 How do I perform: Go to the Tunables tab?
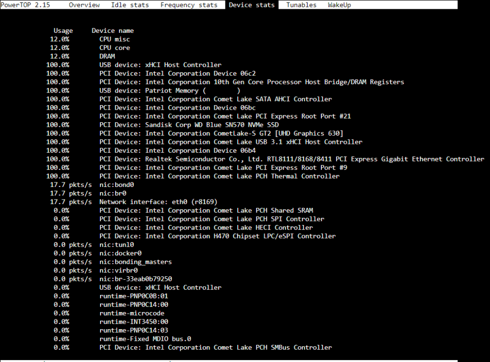pyautogui.click(x=301, y=5)
